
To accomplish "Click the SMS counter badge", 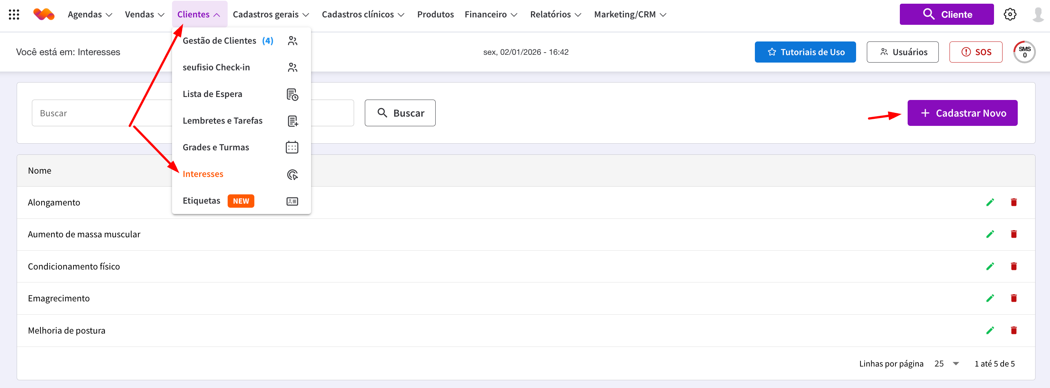I will point(1024,52).
